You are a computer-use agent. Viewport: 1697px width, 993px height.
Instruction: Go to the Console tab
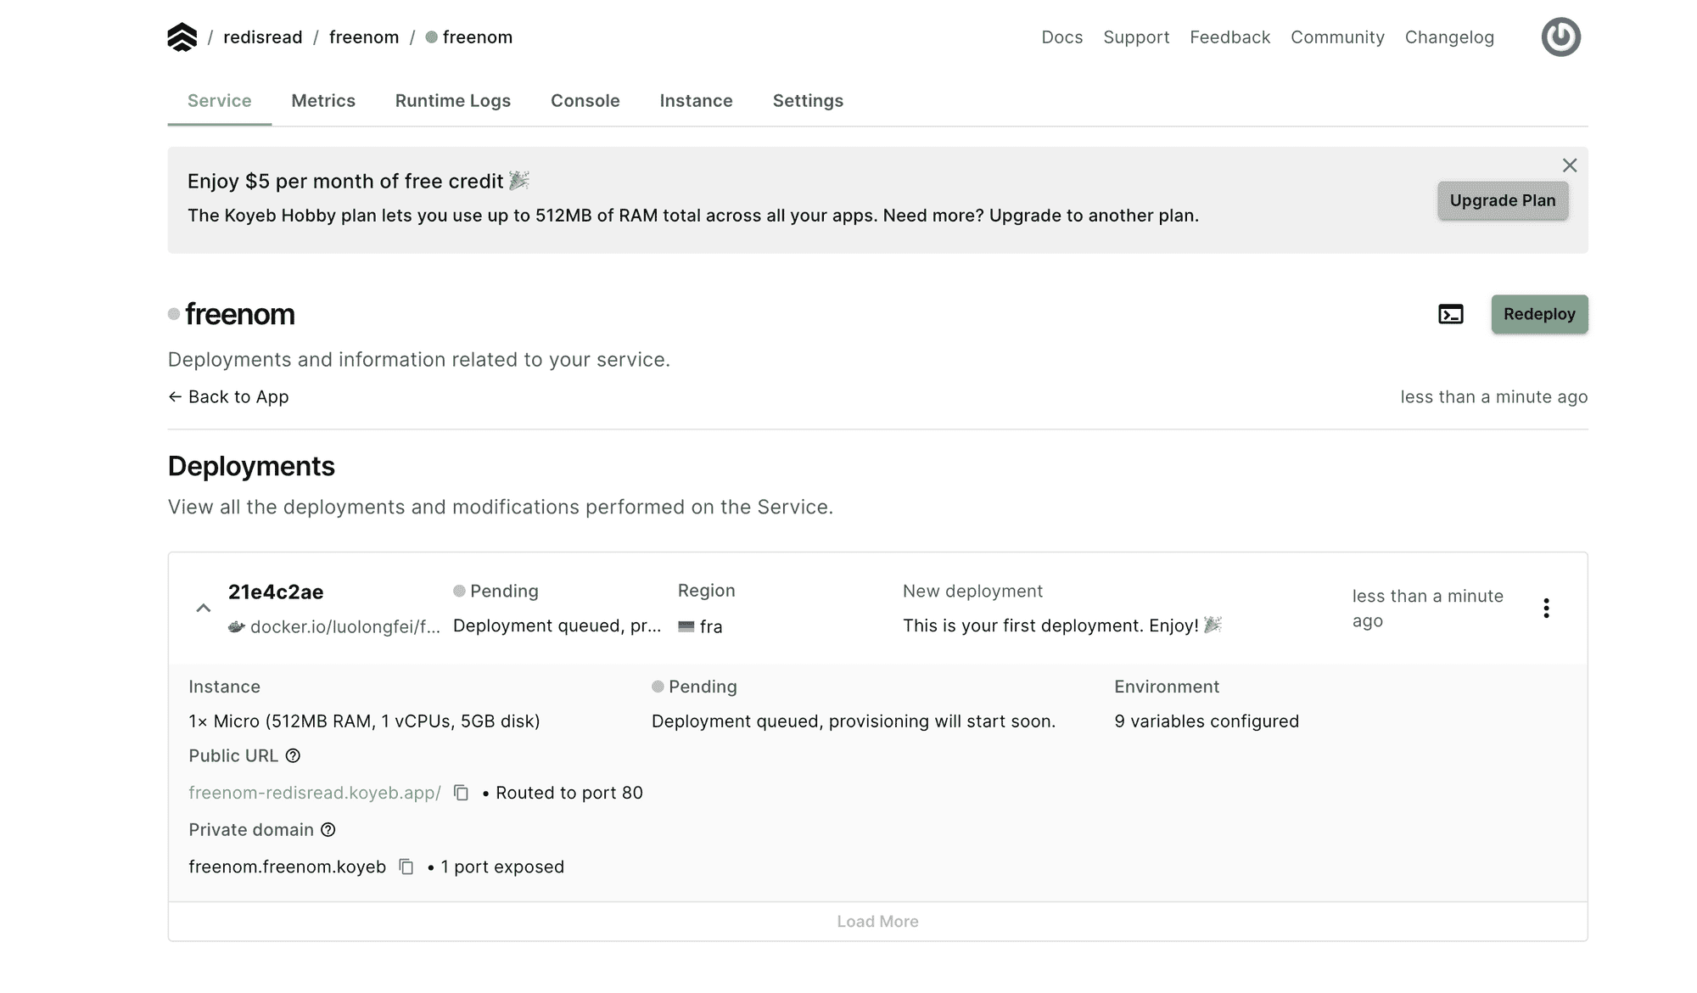coord(585,101)
